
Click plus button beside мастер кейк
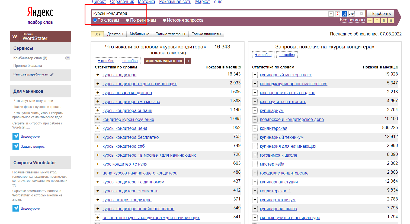click(255, 164)
